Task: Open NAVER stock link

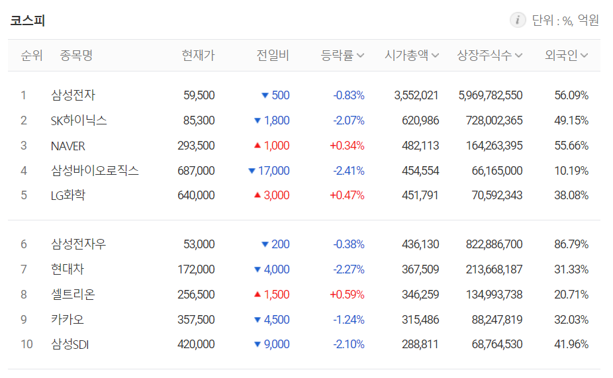Action: click(x=68, y=146)
